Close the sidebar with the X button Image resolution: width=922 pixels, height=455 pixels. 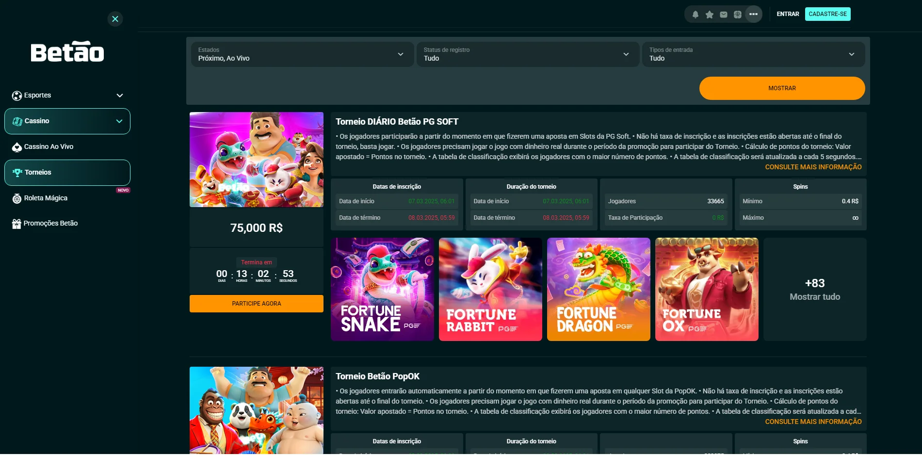[x=115, y=19]
